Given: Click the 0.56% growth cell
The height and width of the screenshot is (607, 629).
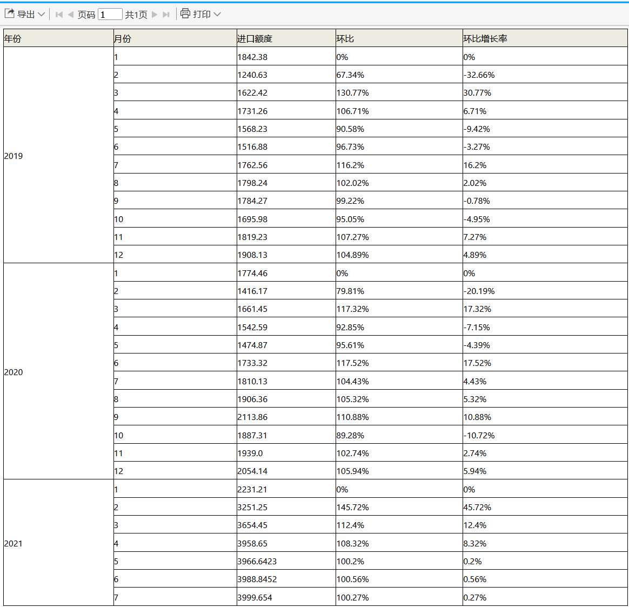Looking at the screenshot, I should 545,578.
